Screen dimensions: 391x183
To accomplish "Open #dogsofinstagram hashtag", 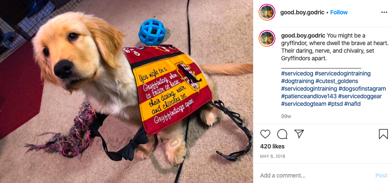I will [x=362, y=89].
